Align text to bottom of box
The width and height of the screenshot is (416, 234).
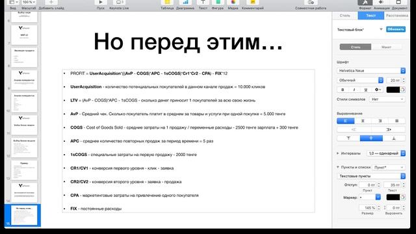[394, 138]
